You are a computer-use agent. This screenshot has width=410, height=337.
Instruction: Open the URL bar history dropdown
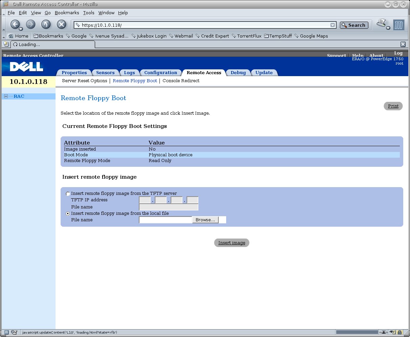pos(333,25)
